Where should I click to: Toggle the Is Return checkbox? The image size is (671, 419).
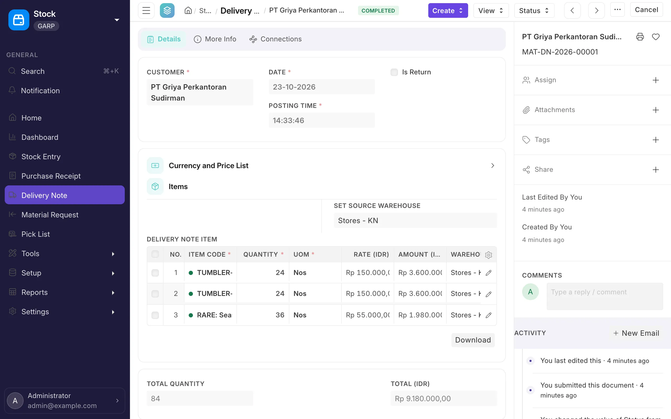(394, 72)
